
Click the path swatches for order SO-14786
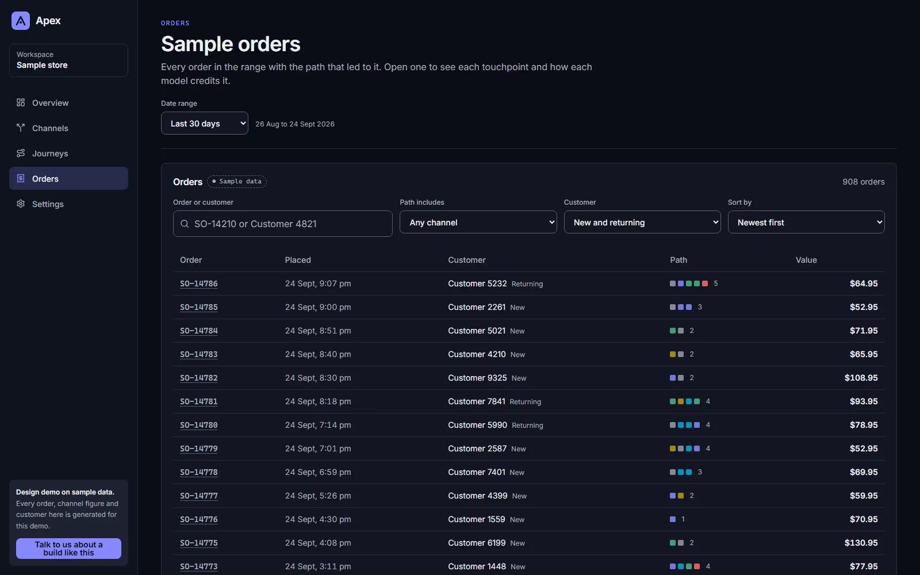point(689,283)
